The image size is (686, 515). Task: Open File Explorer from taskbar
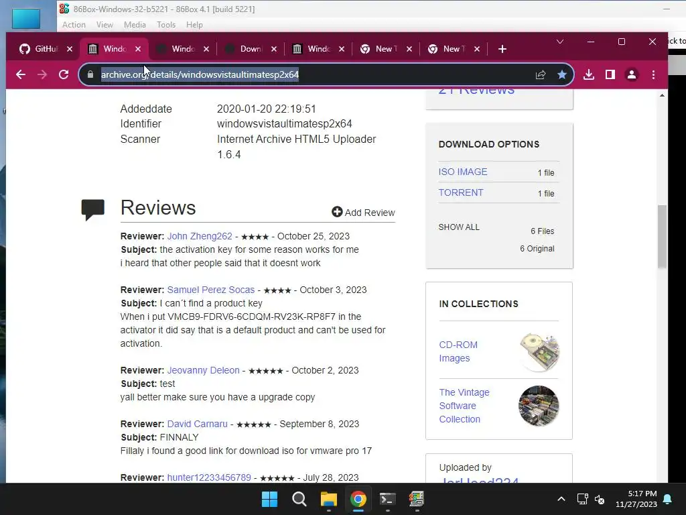coord(328,499)
